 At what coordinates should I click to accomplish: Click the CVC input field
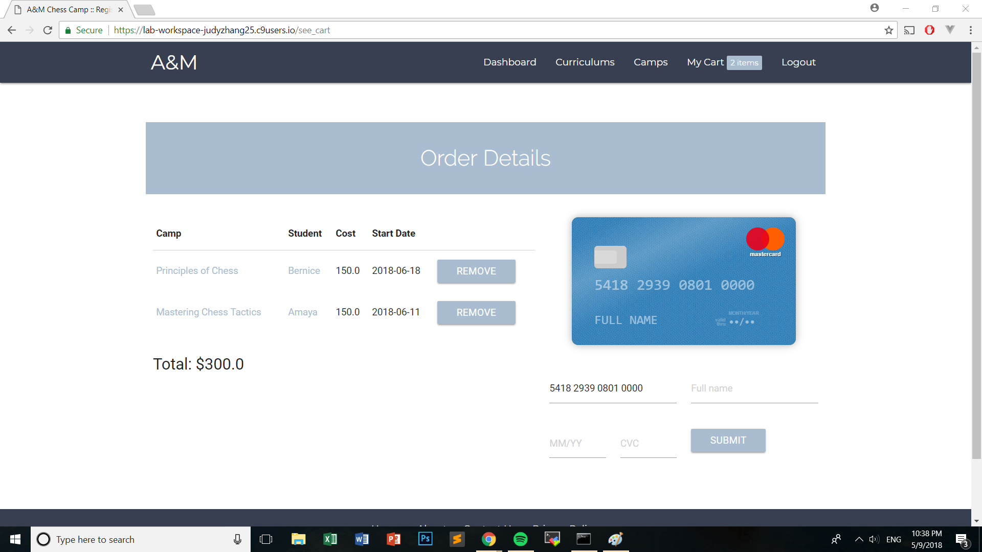click(x=648, y=443)
